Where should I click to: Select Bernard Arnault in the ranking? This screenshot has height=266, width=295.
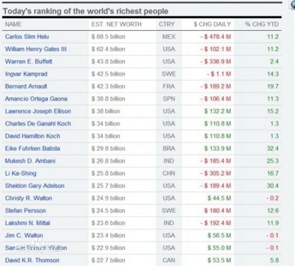(25, 86)
